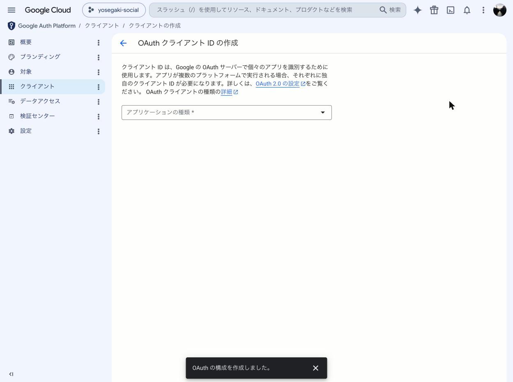Click the OAuth クライアント ID の作成 heading
This screenshot has width=513, height=382.
pyautogui.click(x=188, y=43)
